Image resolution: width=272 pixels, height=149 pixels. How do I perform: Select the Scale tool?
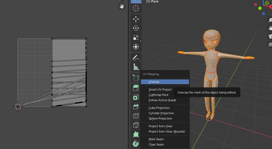pos(136,37)
